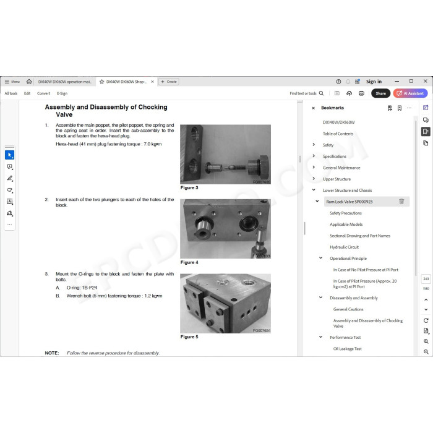Click the Create button
The image size is (433, 433).
pos(169,82)
